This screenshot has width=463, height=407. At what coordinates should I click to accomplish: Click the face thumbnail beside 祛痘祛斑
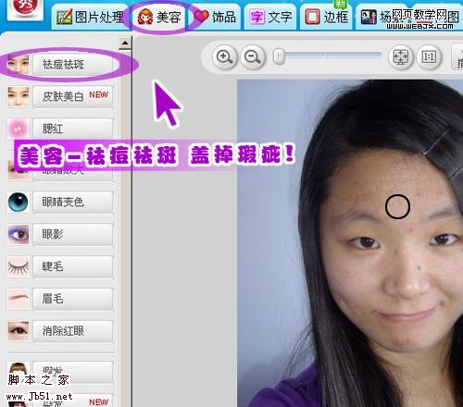click(18, 65)
